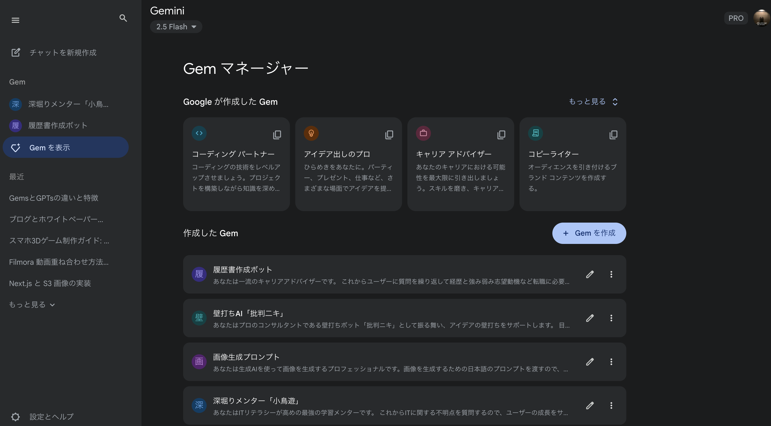Edit the 画像生成プロンプト Gem
This screenshot has height=426, width=771.
[x=590, y=362]
